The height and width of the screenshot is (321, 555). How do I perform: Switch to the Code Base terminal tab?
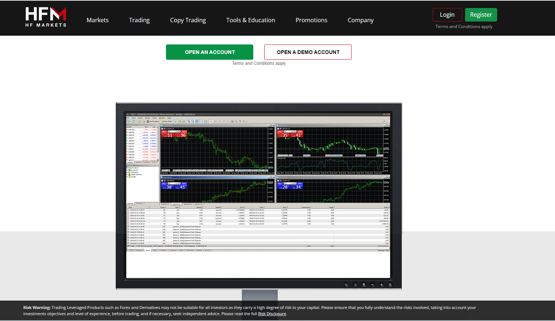pyautogui.click(x=190, y=250)
